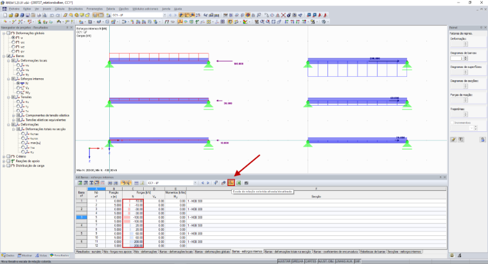
Task: Click highlighted orange filter icon in table toolbar
Action: (123, 183)
